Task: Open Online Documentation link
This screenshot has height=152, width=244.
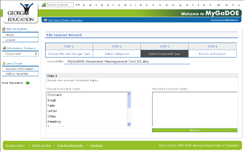Action: [x=225, y=20]
